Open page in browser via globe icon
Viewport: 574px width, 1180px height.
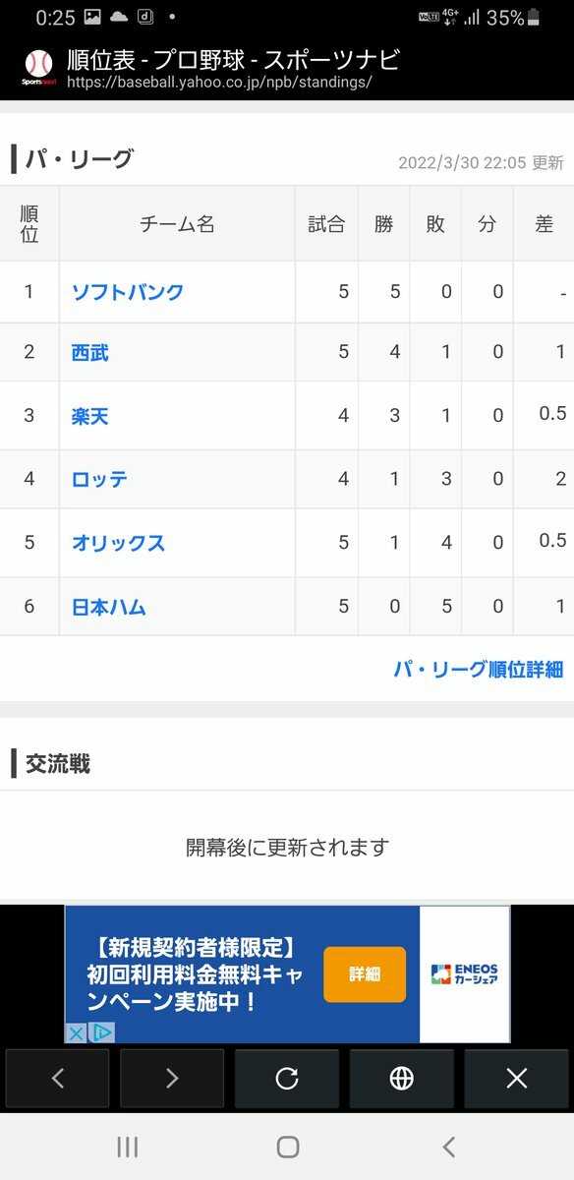402,1079
